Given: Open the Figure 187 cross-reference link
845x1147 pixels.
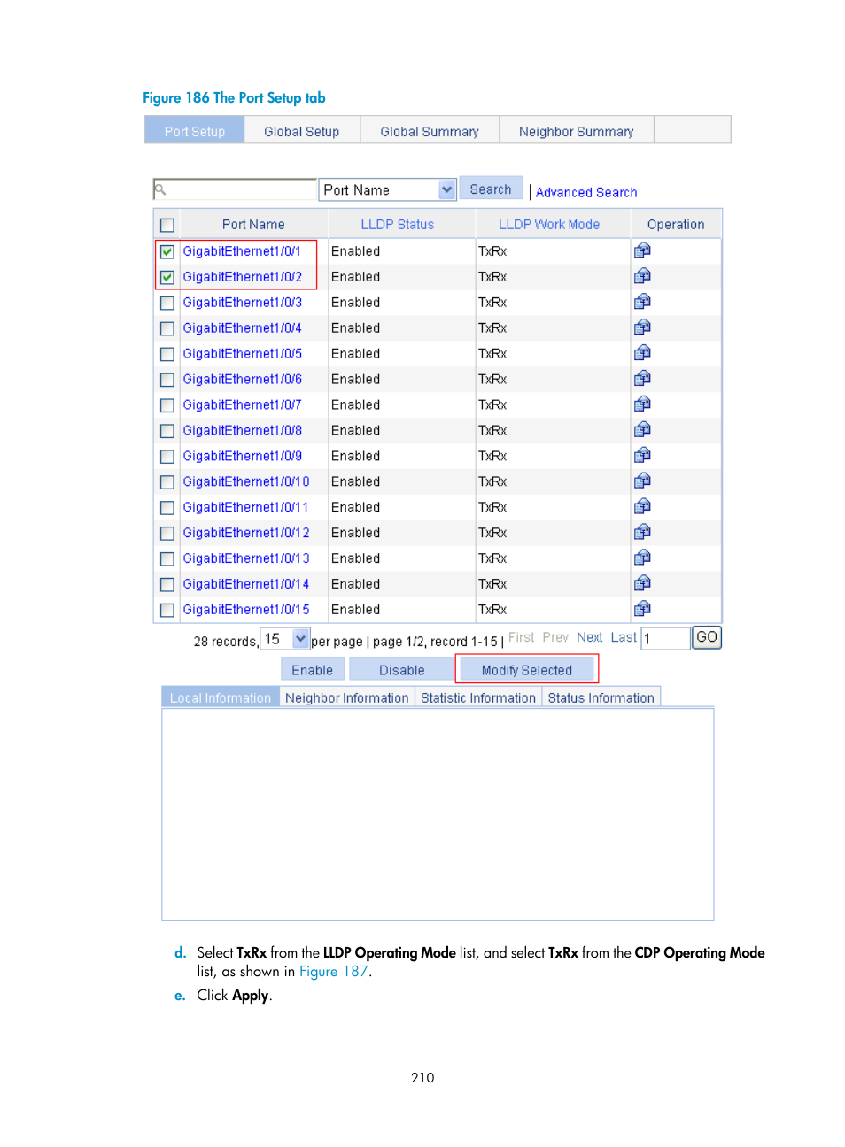Looking at the screenshot, I should 334,972.
